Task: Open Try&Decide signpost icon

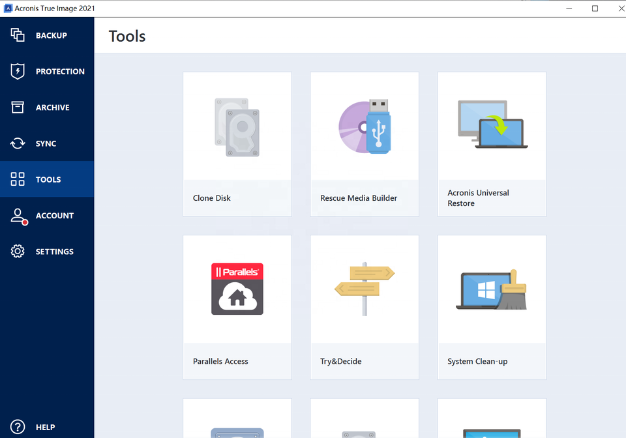Action: click(365, 289)
